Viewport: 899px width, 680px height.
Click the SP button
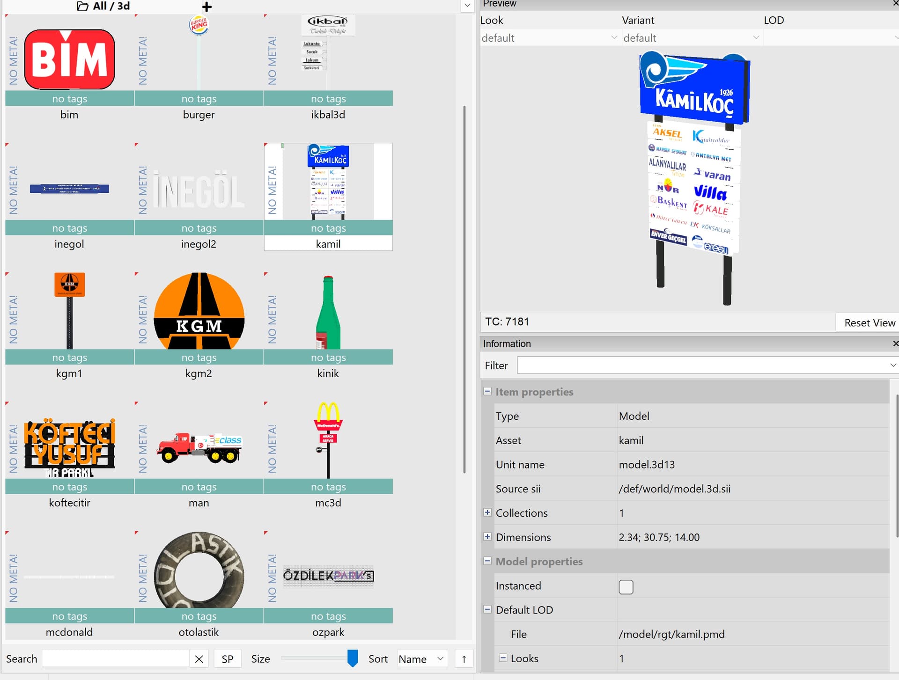228,659
